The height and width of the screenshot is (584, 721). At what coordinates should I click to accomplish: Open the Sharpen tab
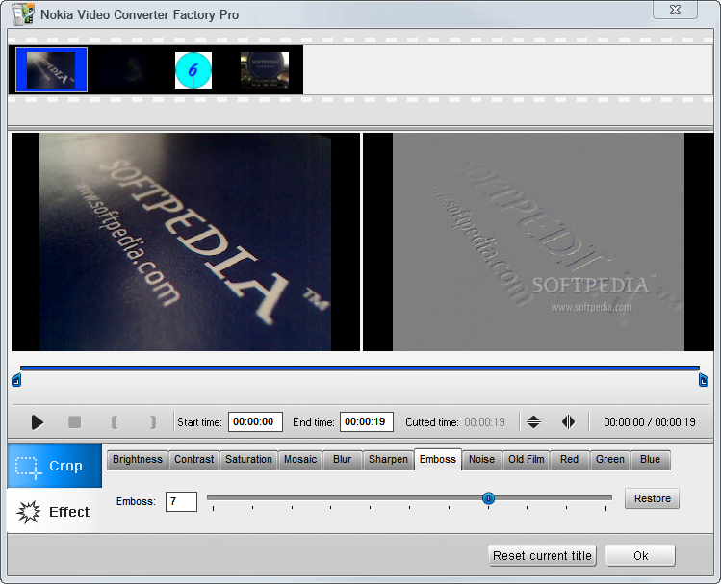coord(388,460)
